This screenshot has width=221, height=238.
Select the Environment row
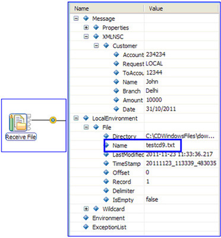point(144,218)
